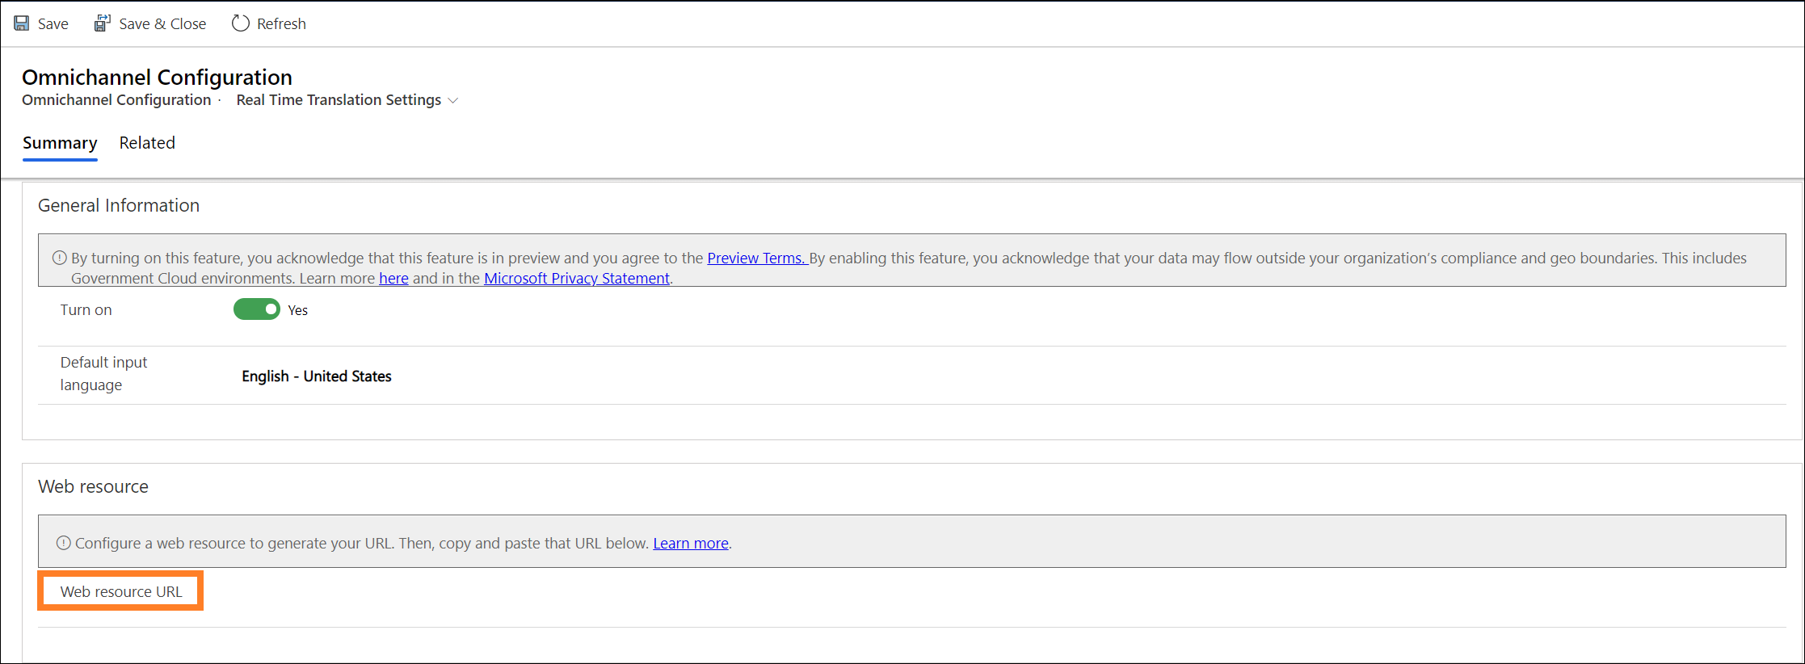Image resolution: width=1805 pixels, height=664 pixels.
Task: Click the Real Time Translation Settings form name
Action: (339, 100)
